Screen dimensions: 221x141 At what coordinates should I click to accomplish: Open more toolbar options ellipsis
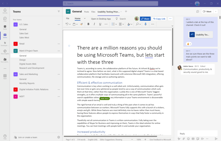pyautogui.click(x=153, y=24)
